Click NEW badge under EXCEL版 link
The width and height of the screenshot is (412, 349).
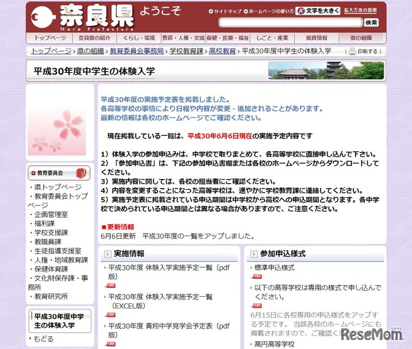click(111, 315)
